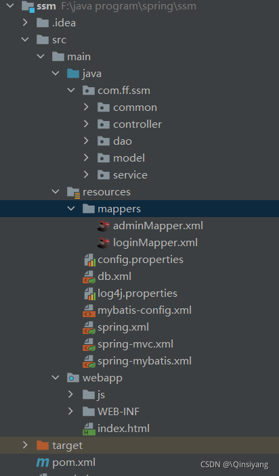This screenshot has height=476, width=279.
Task: Click the WEB-INF folder icon
Action: coord(89,412)
